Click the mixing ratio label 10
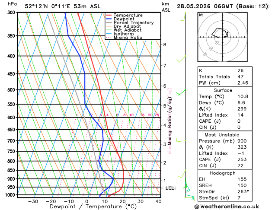272x210 pixels. (x=131, y=115)
